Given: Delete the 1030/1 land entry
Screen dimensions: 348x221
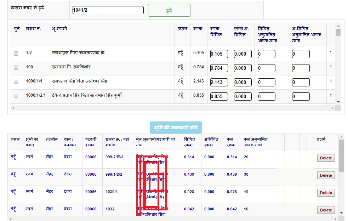Looking at the screenshot, I should pos(326,193).
